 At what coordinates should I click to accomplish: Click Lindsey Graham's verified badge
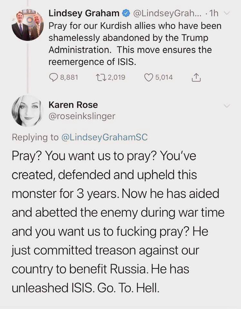[x=126, y=14]
